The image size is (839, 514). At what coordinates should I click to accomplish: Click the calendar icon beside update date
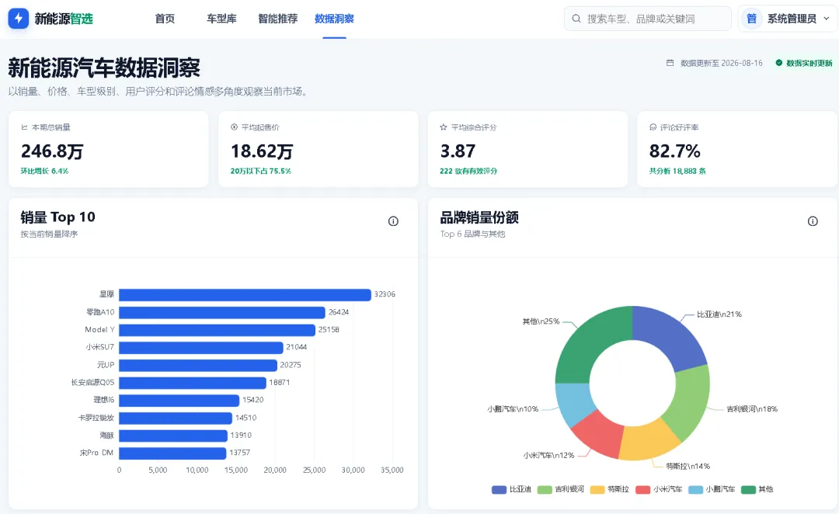click(x=670, y=63)
